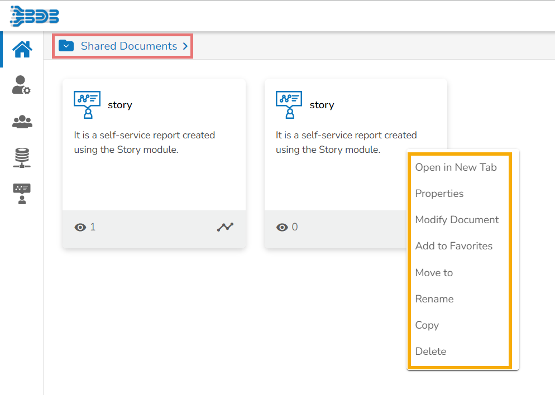Choose Move to from the context menu
The width and height of the screenshot is (555, 395).
434,273
